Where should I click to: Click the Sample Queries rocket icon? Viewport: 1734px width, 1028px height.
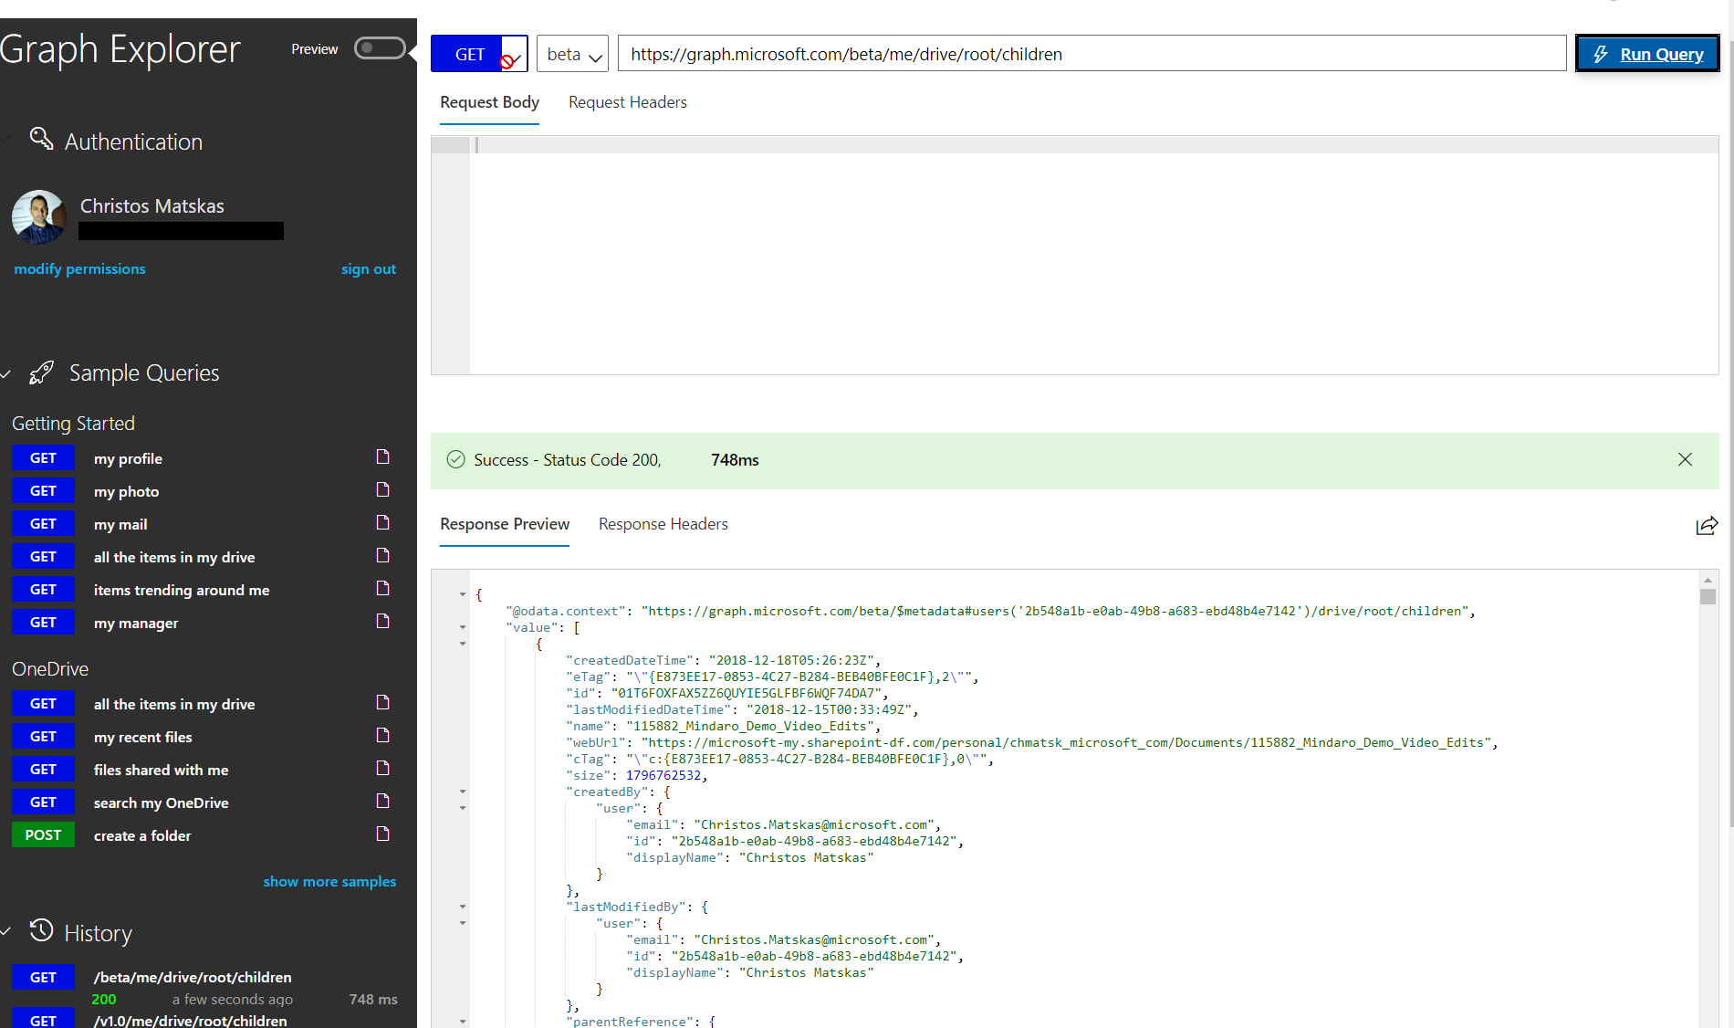[x=41, y=372]
